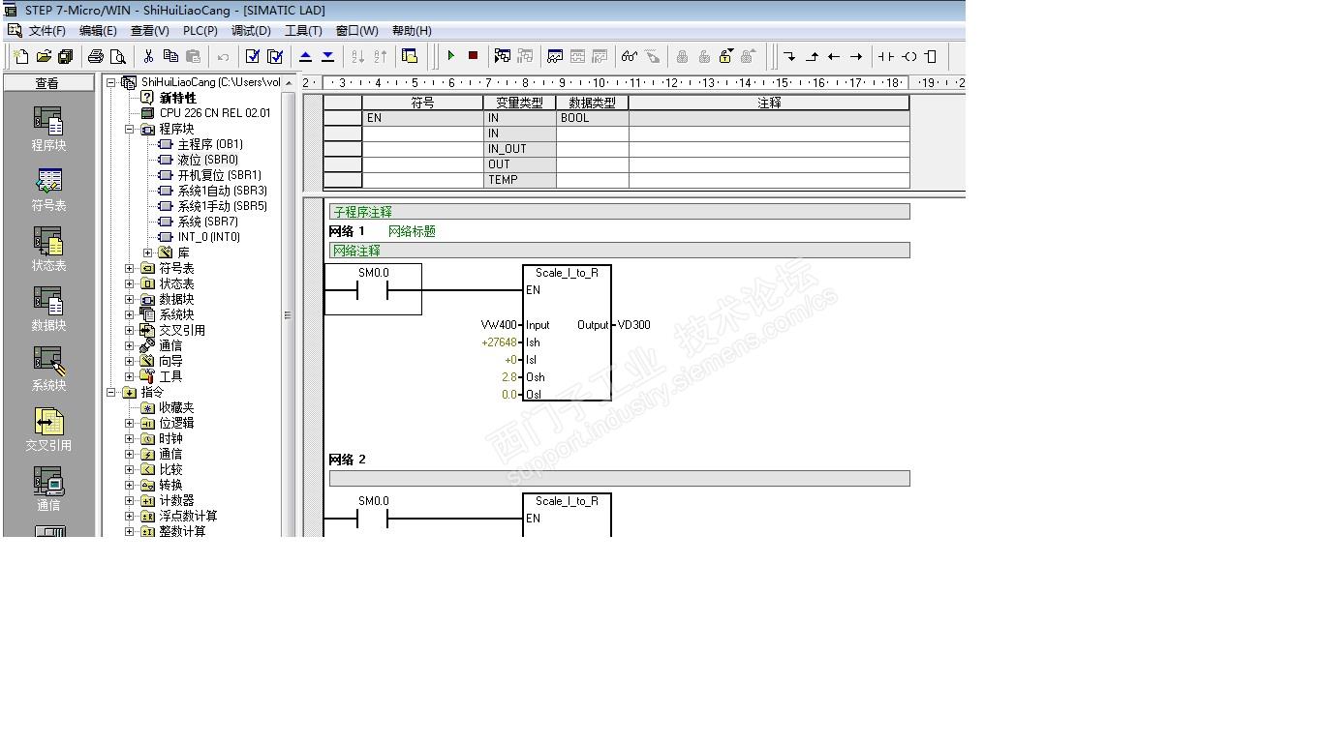This screenshot has width=1323, height=743.
Task: Expand the 交叉引用 tree node
Action: click(130, 330)
